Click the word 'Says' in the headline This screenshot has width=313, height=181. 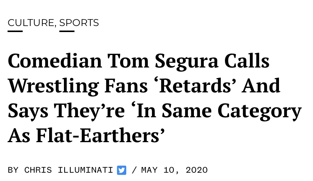(28, 112)
